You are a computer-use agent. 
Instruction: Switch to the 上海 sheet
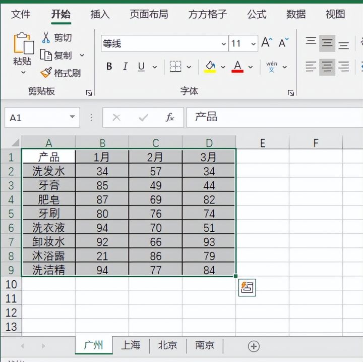(x=131, y=345)
